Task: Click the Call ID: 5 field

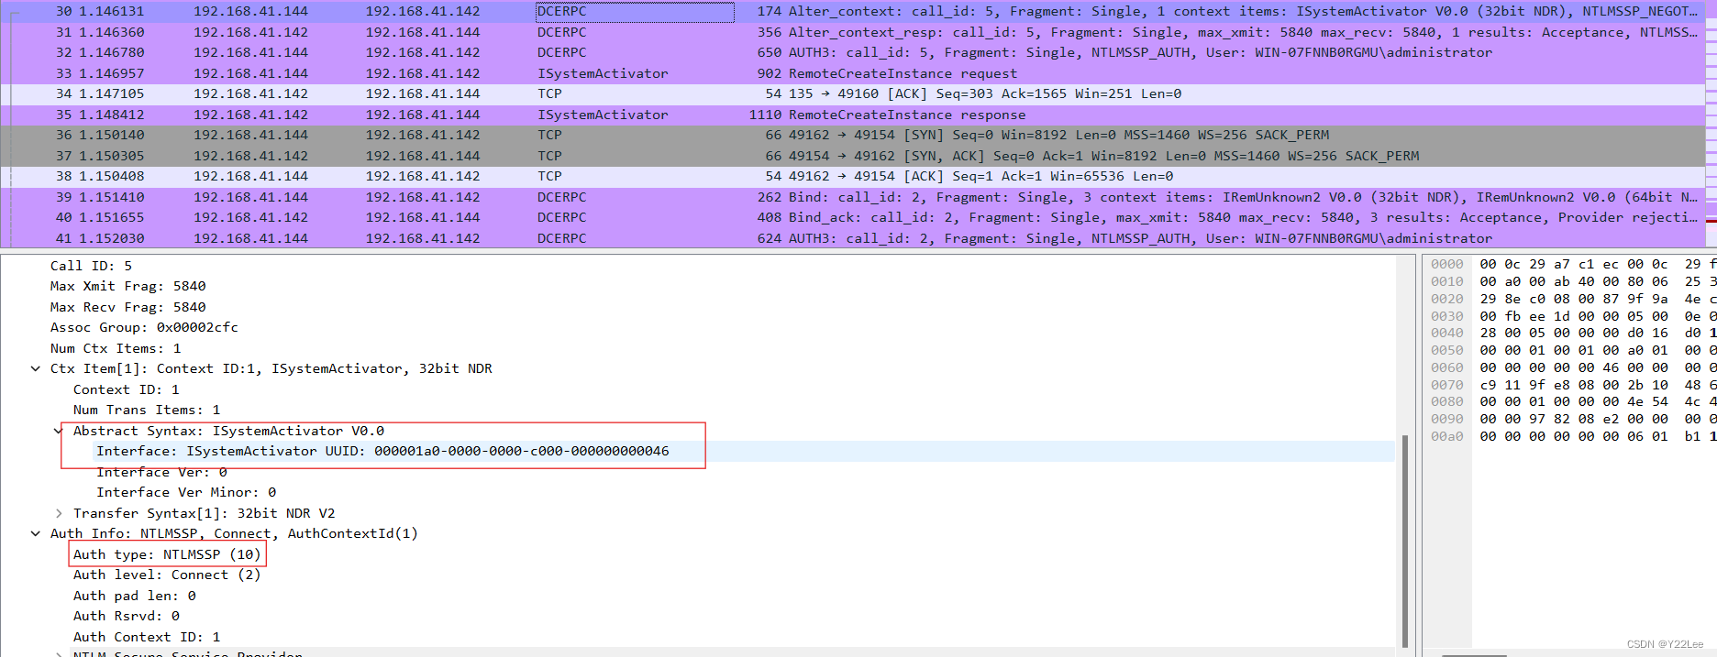Action: (91, 266)
